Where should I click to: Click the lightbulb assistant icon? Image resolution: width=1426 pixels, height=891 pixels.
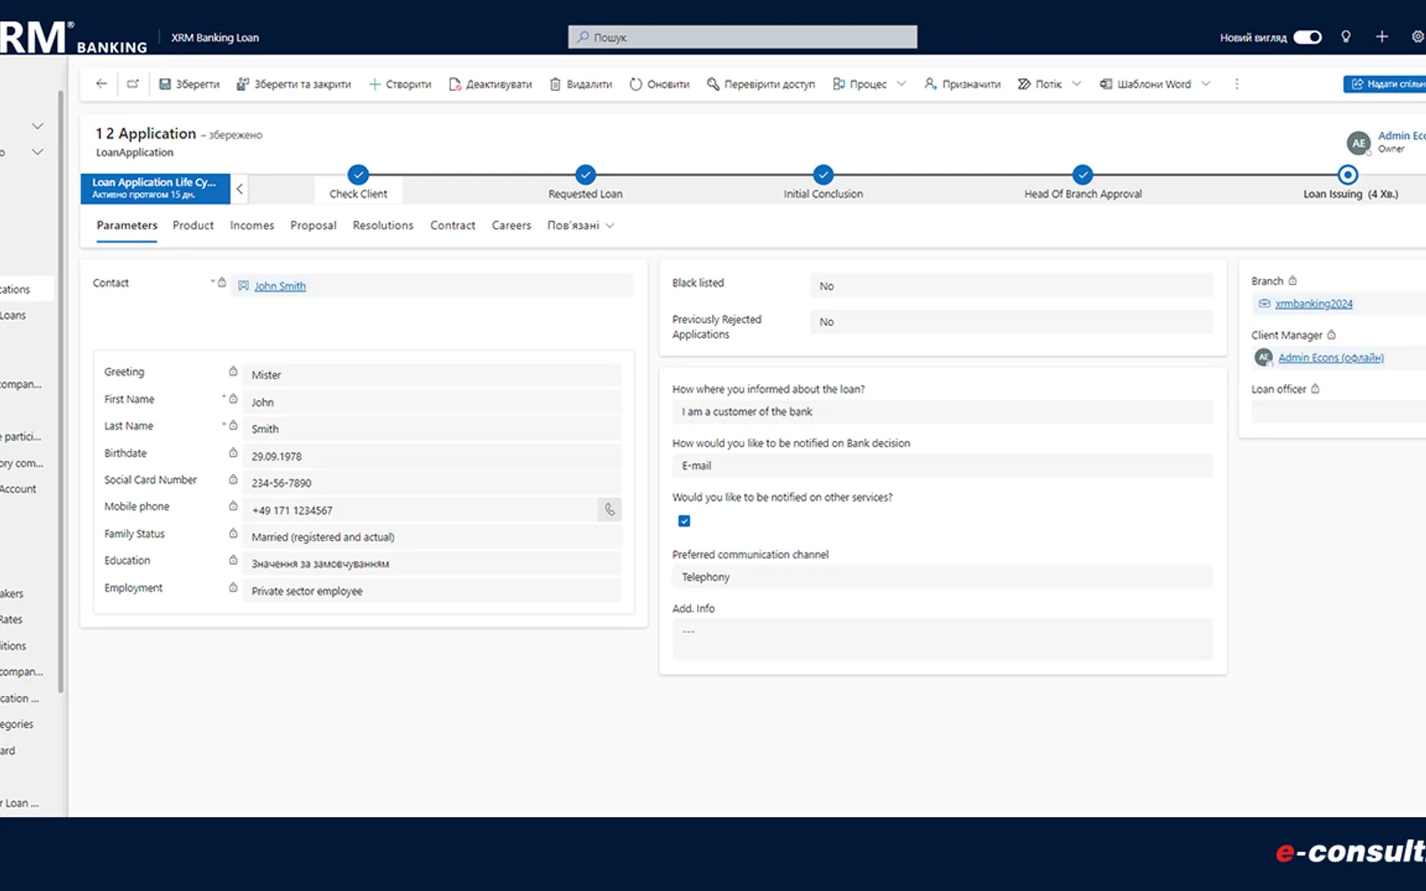coord(1346,37)
